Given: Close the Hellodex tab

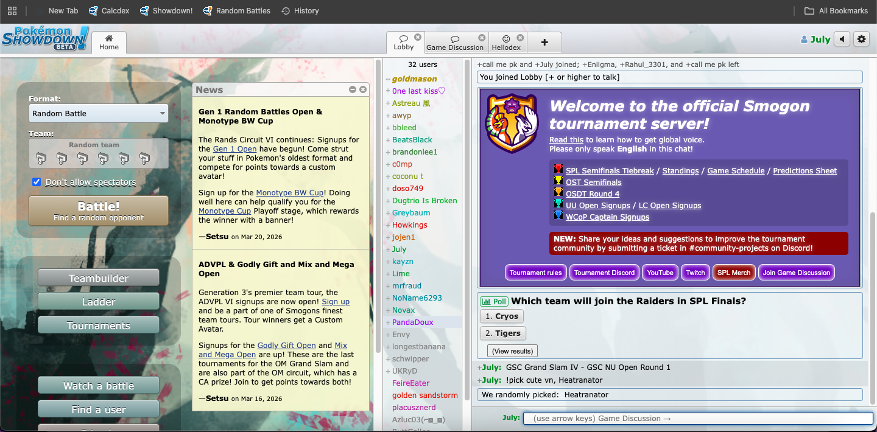Looking at the screenshot, I should point(520,38).
